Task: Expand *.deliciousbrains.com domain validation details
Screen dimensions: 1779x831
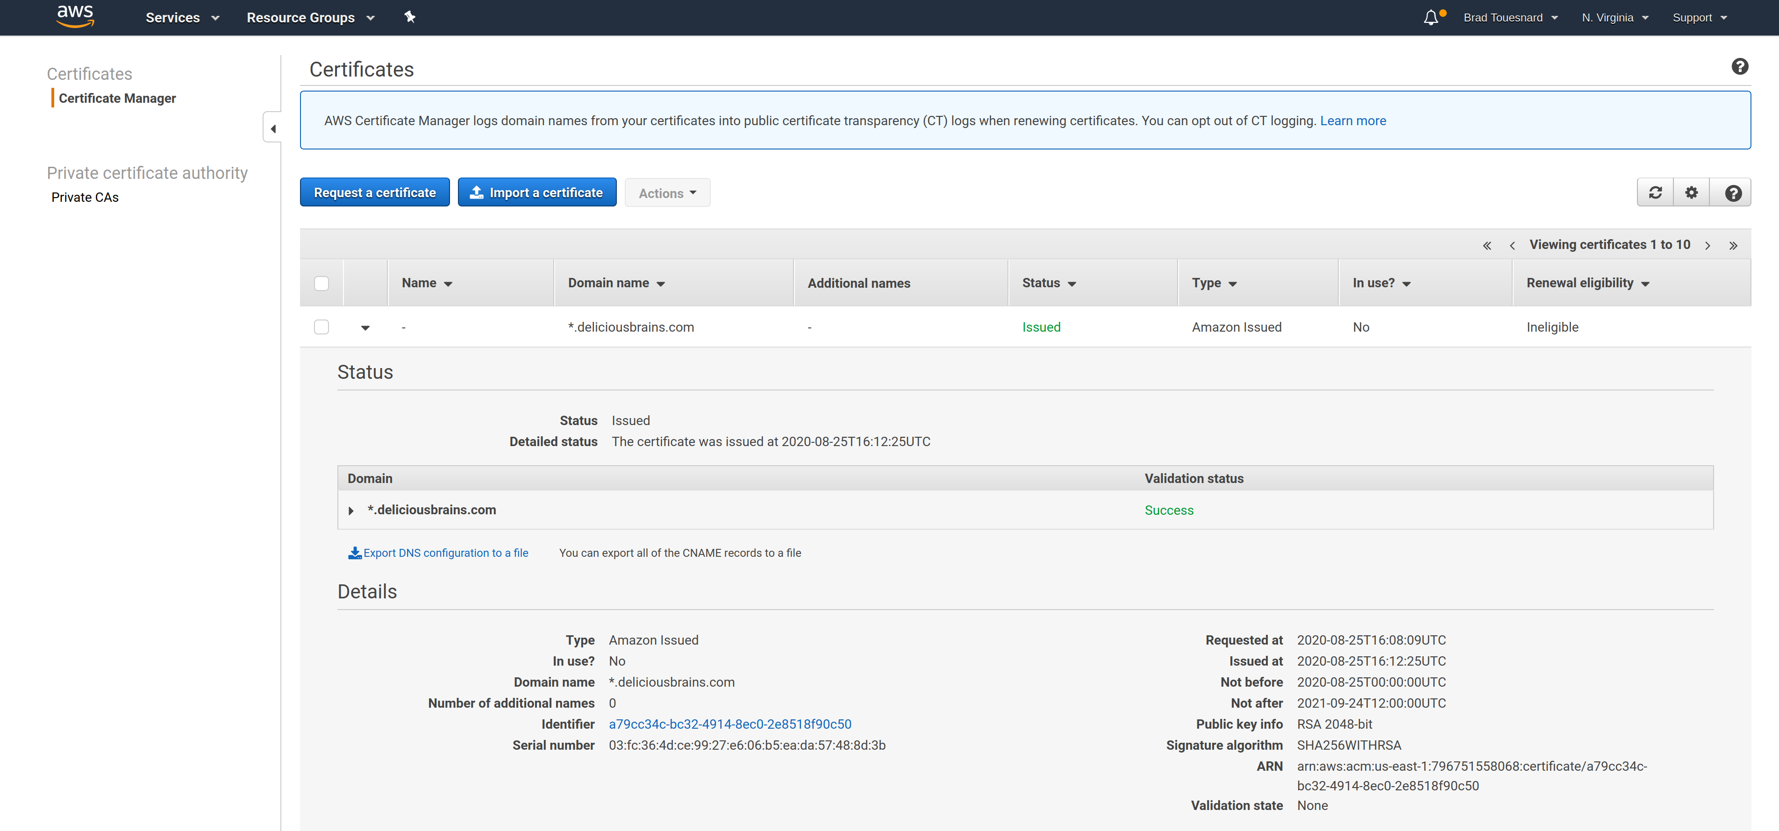Action: [x=351, y=511]
